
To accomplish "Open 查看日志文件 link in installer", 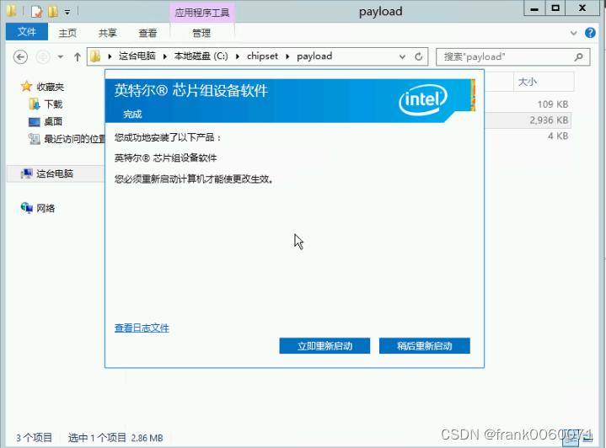I will [x=142, y=328].
